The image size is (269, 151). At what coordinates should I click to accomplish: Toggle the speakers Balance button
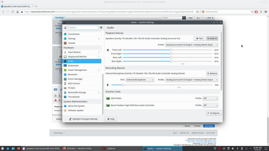212,39
